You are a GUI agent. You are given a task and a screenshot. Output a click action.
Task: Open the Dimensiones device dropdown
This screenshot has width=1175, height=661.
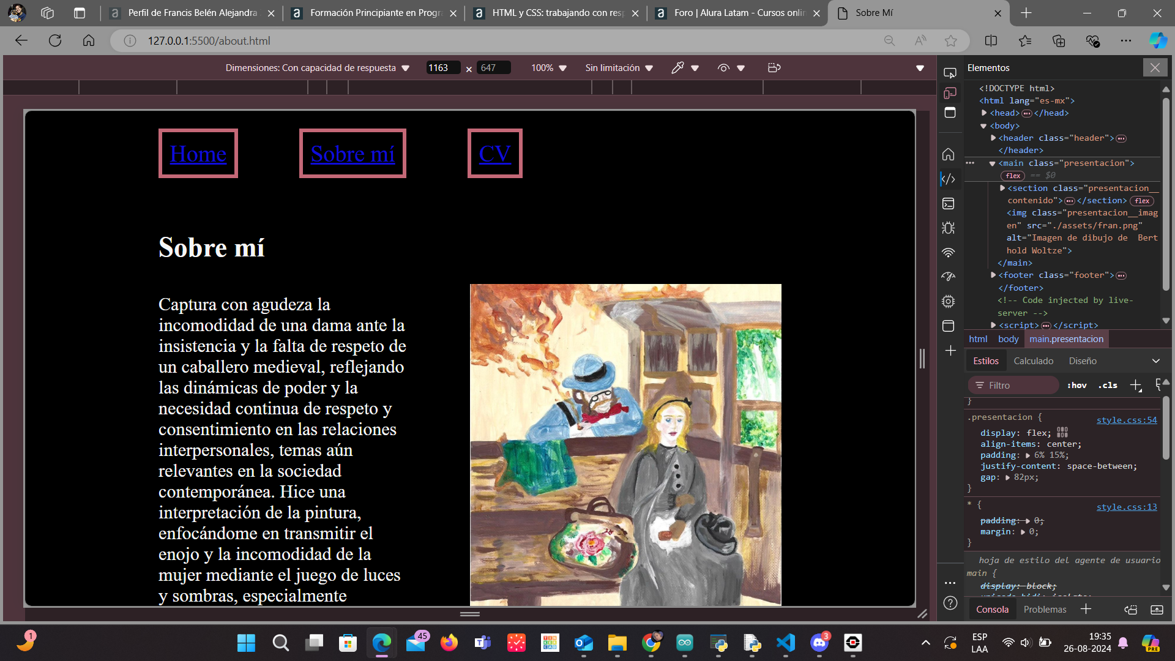tap(317, 68)
